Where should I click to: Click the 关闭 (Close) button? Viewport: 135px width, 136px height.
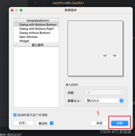pos(99,123)
